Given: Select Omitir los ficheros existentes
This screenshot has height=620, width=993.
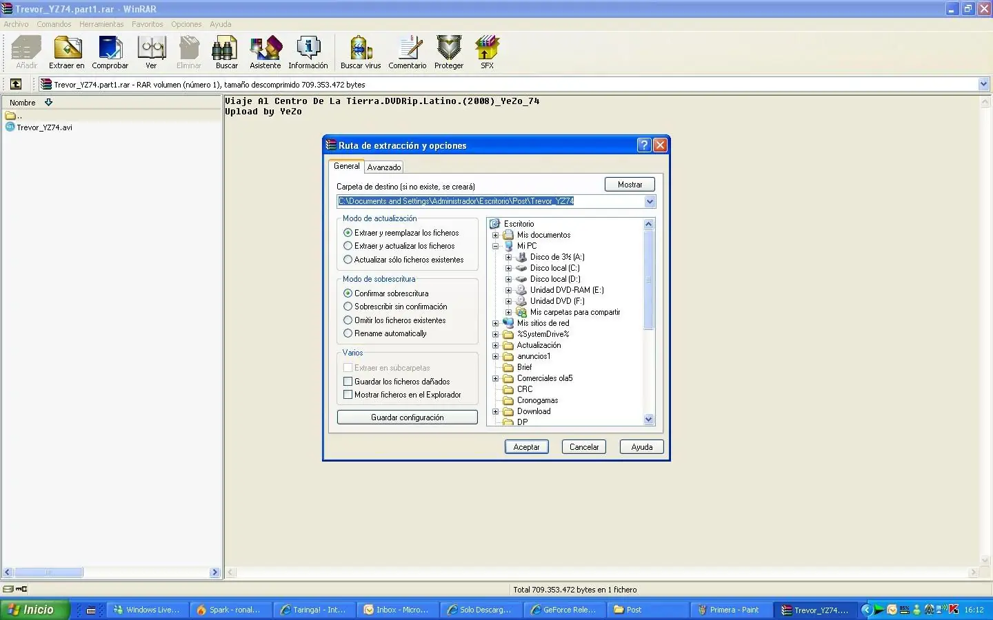Looking at the screenshot, I should tap(394, 320).
